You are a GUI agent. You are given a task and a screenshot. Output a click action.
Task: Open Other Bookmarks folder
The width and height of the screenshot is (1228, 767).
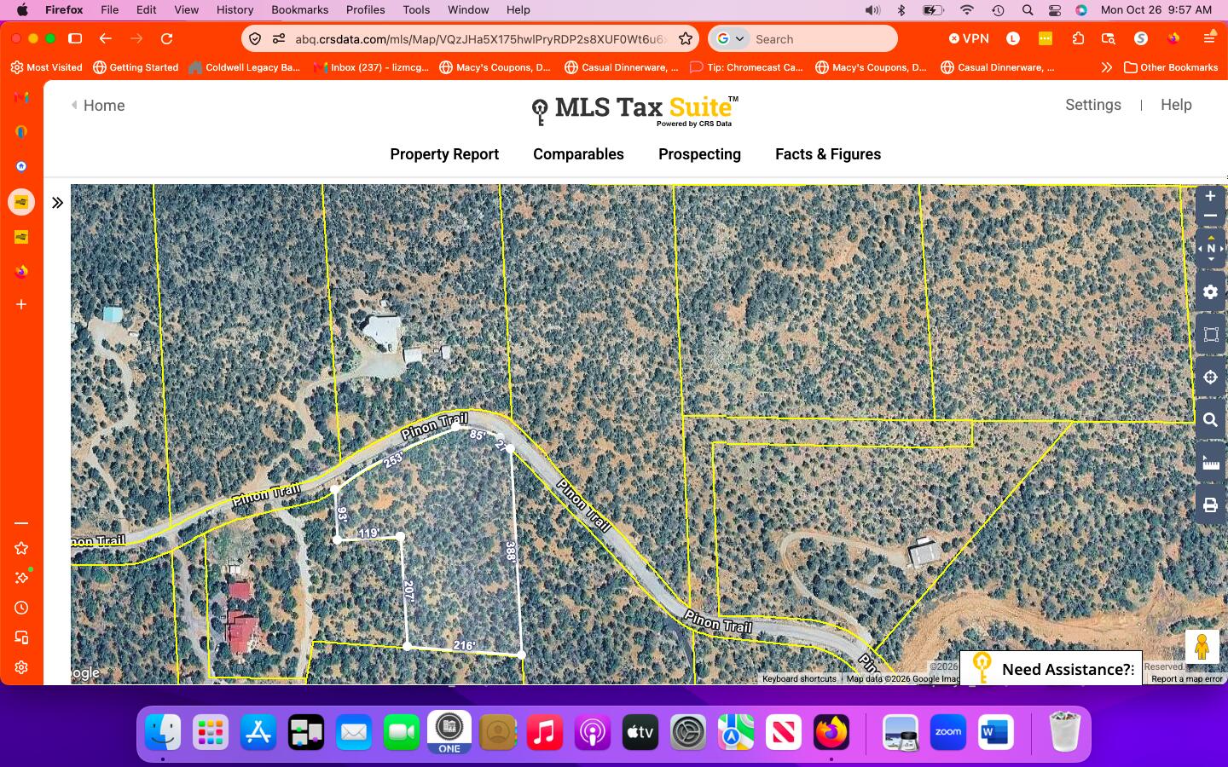pyautogui.click(x=1171, y=67)
